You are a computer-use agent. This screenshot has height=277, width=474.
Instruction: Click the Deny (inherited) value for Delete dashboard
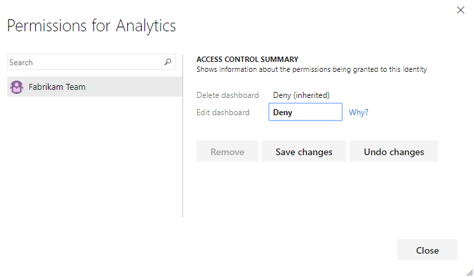(x=301, y=95)
